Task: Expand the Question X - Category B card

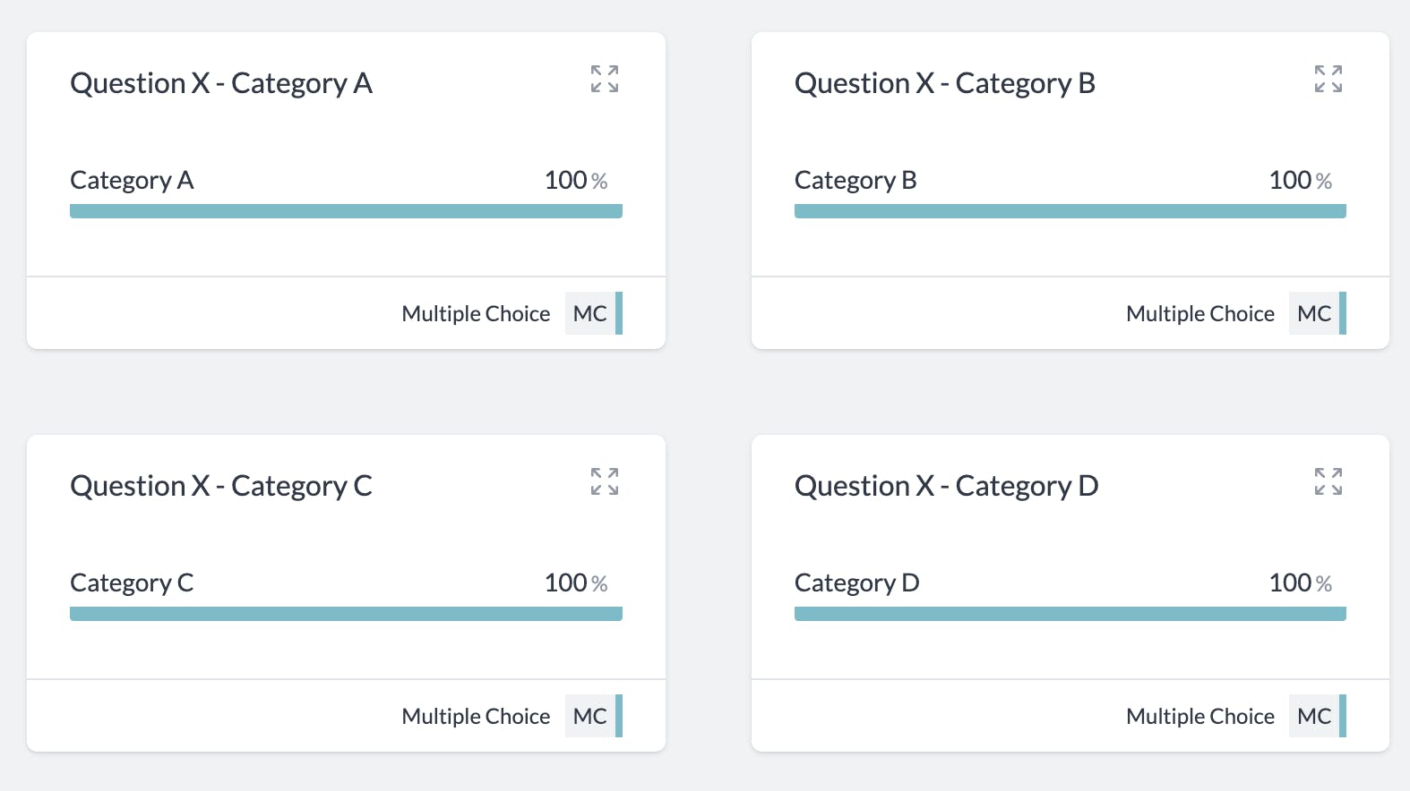Action: pyautogui.click(x=1328, y=79)
